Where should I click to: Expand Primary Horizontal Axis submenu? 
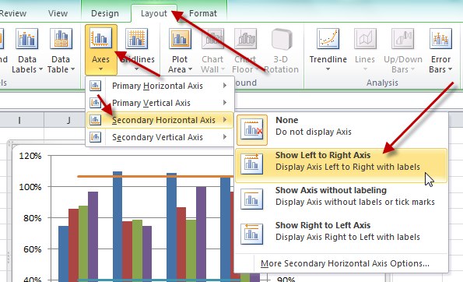point(160,86)
